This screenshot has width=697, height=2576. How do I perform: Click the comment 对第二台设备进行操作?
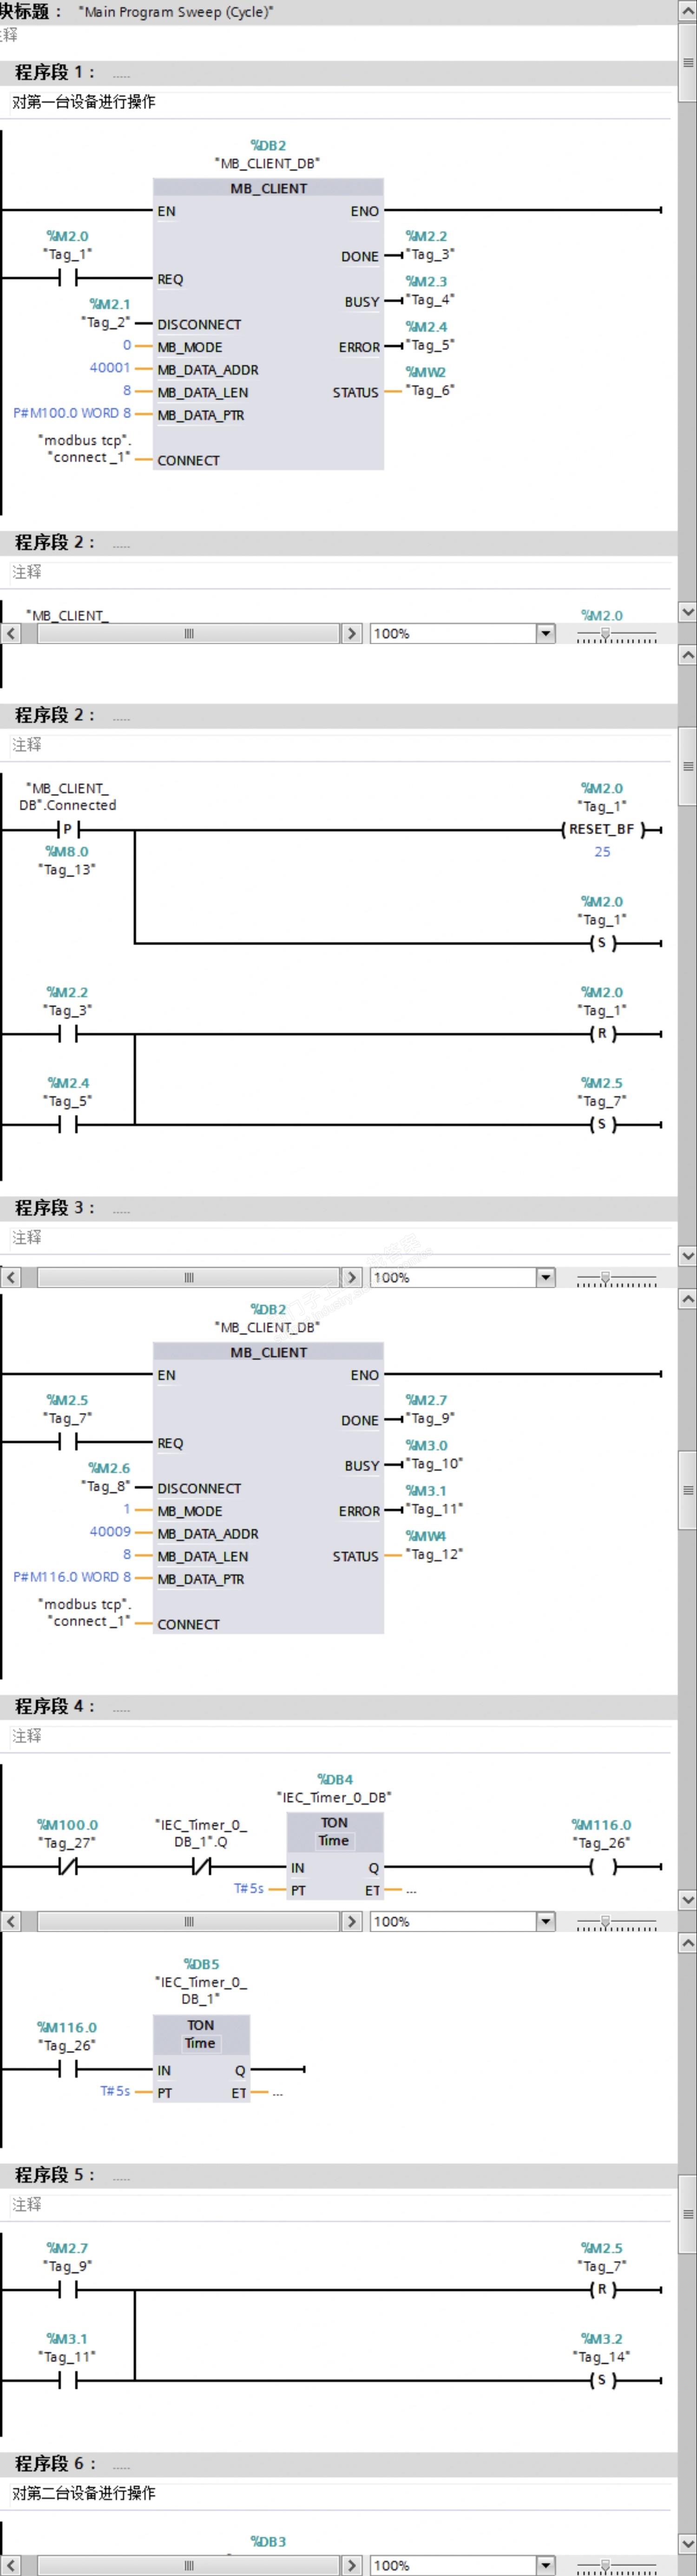point(84,2493)
